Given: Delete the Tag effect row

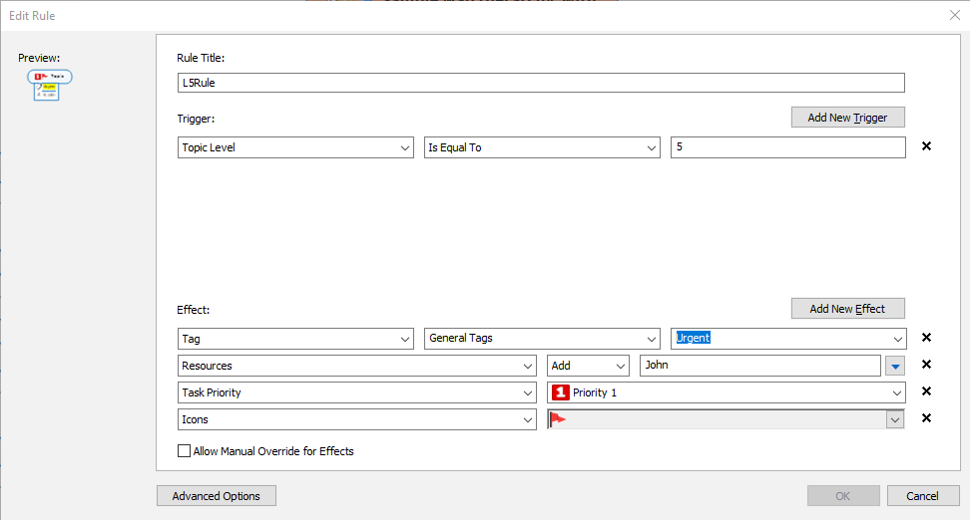Looking at the screenshot, I should [926, 338].
